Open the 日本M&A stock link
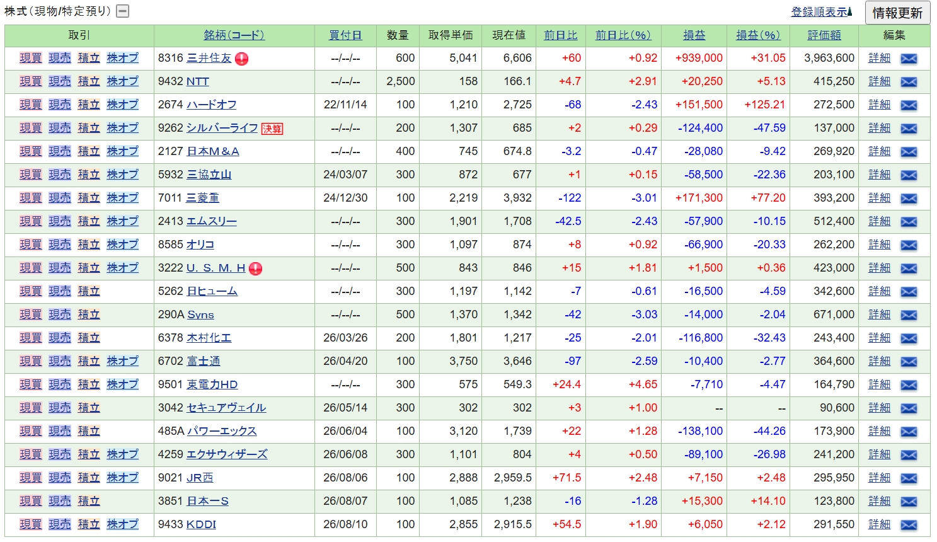Viewport: 937px width, 542px height. (x=213, y=151)
